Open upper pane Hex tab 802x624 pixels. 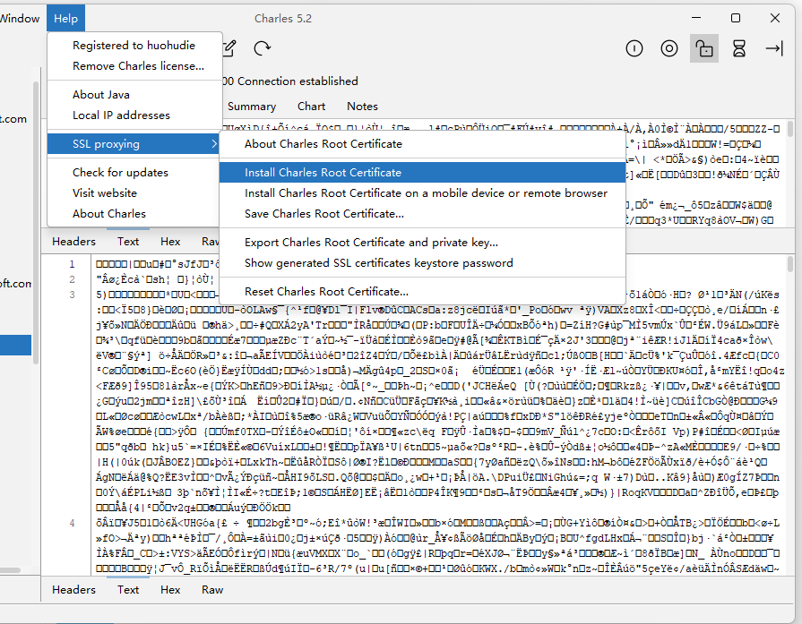(x=170, y=241)
